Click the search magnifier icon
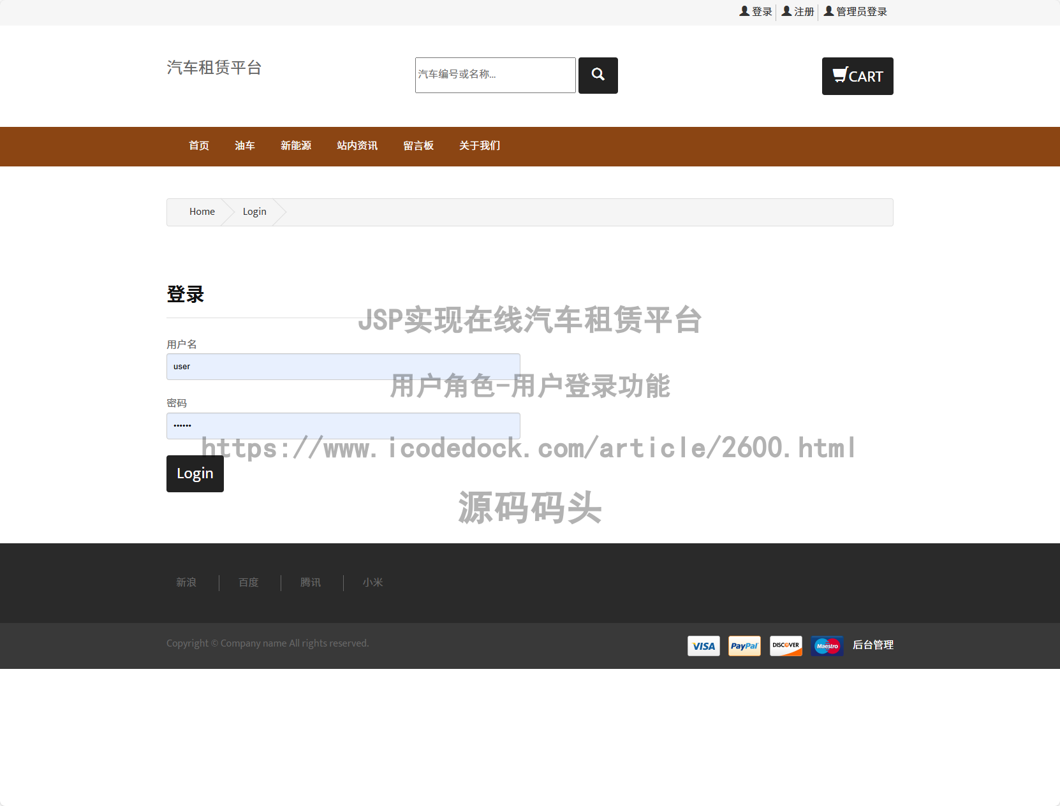This screenshot has width=1060, height=806. (598, 75)
